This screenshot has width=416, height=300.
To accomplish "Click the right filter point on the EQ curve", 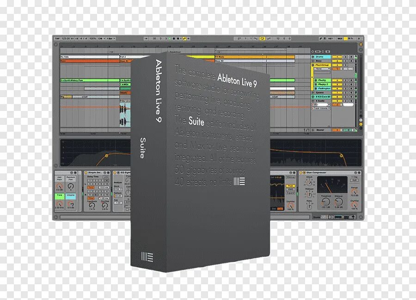I will coord(341,156).
